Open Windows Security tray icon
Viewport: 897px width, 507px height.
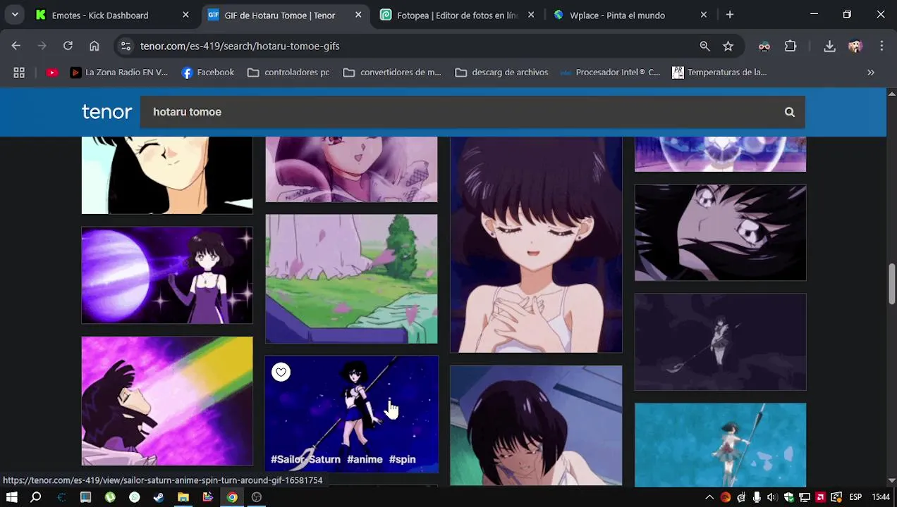[788, 497]
